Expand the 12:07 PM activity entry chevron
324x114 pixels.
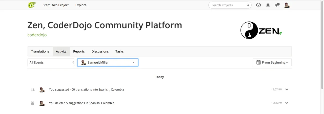click(x=287, y=89)
